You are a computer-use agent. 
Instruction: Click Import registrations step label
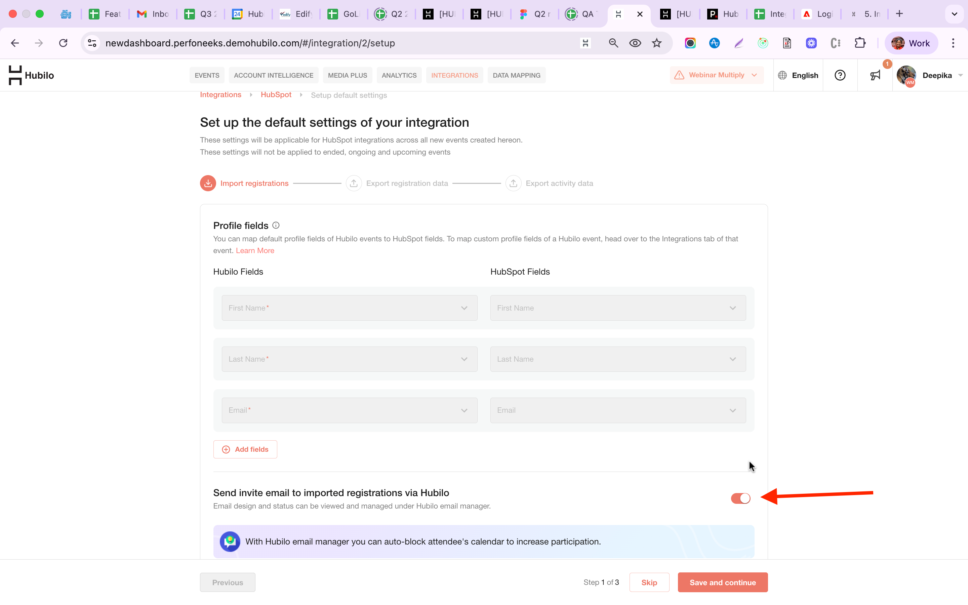click(254, 183)
